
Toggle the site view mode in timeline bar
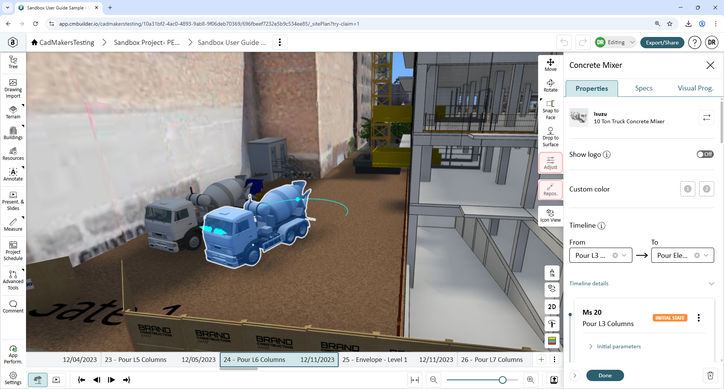point(38,380)
